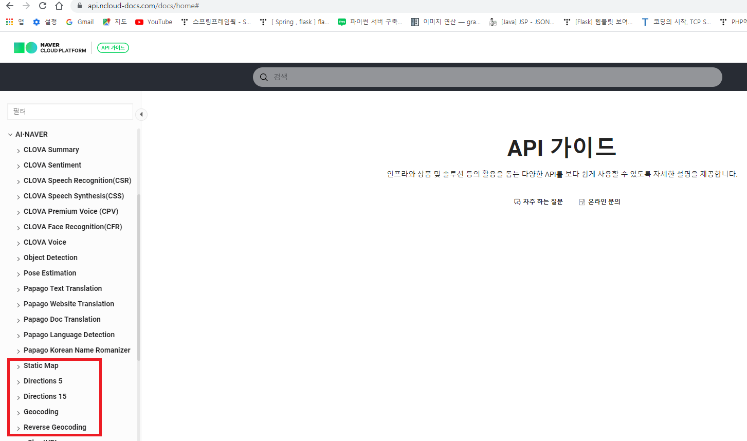Expand the Reverse Geocoding node

click(x=19, y=428)
